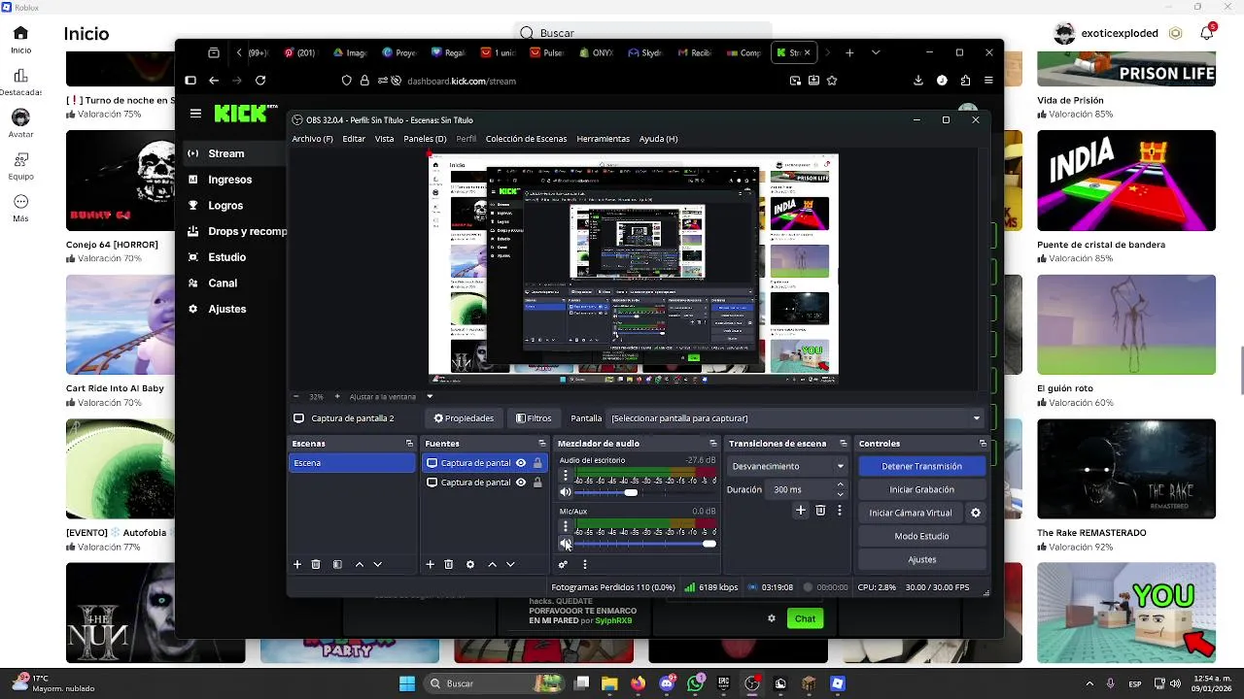Viewport: 1244px width, 699px height.
Task: Remove transition using trash icon
Action: 820,511
